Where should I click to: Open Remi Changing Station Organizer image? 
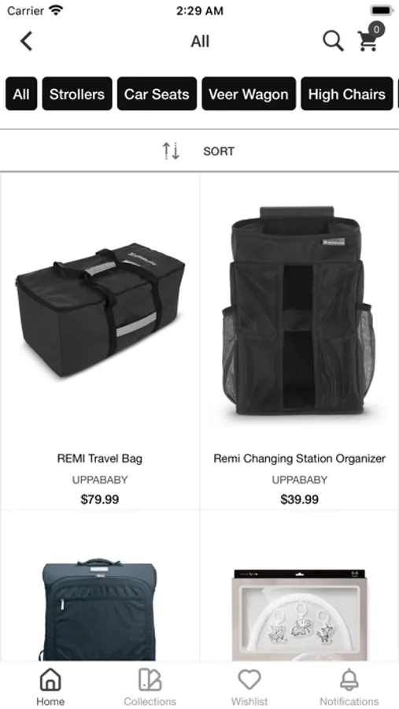[299, 310]
